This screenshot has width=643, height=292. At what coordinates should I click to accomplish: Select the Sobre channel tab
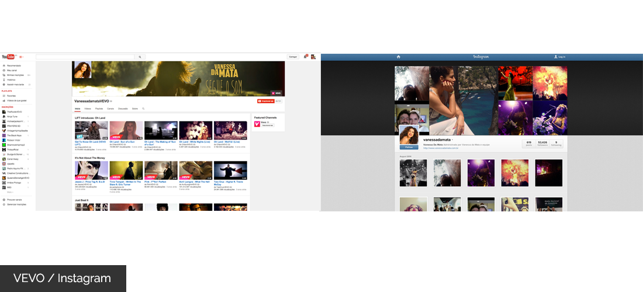(134, 109)
